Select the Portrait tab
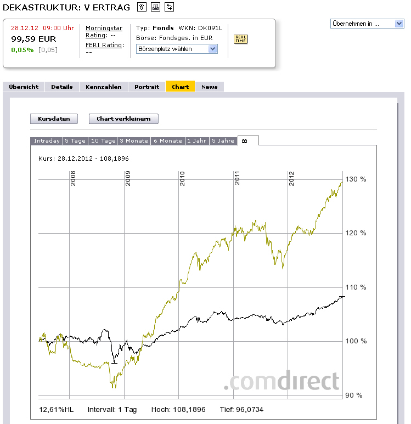Image resolution: width=411 pixels, height=424 pixels. click(147, 87)
